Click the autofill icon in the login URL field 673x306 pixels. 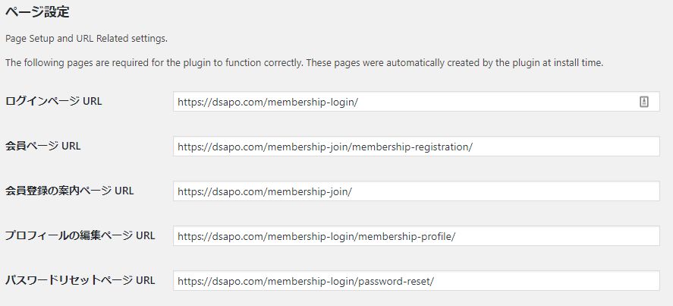pos(644,102)
